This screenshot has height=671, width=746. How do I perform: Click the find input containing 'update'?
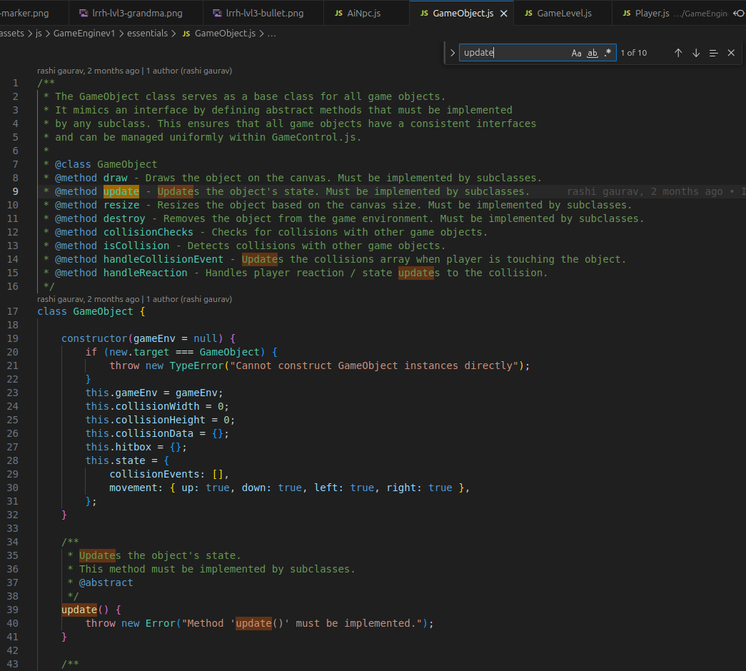pos(515,53)
